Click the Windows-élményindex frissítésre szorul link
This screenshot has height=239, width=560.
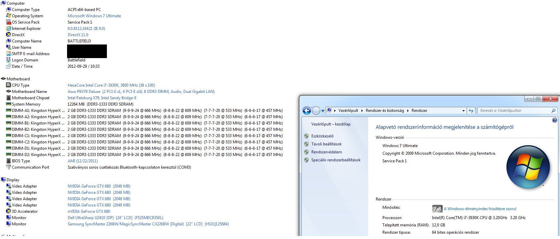pyautogui.click(x=480, y=209)
